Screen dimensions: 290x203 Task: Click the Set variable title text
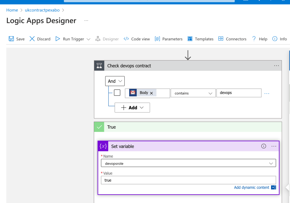click(122, 147)
